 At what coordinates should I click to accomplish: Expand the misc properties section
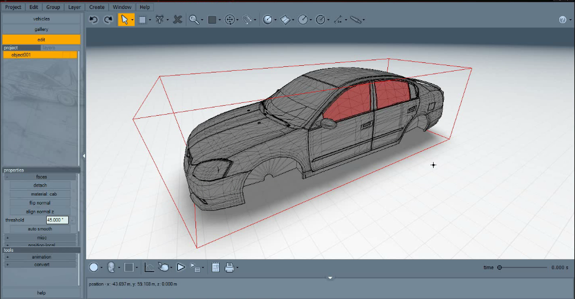tap(7, 238)
